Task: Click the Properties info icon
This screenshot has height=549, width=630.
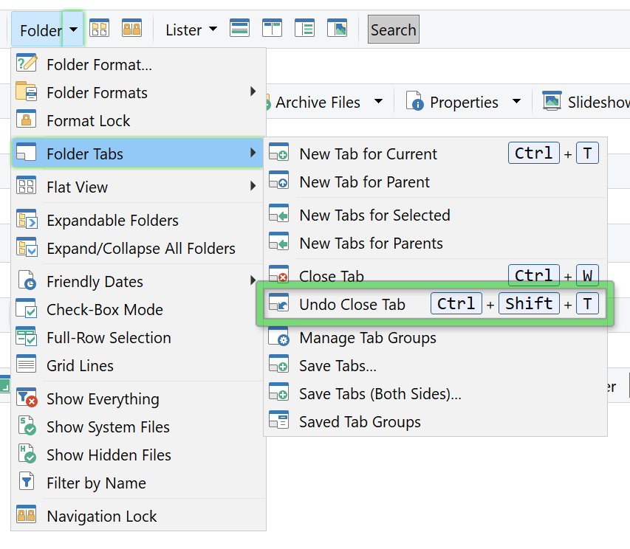Action: pyautogui.click(x=414, y=102)
